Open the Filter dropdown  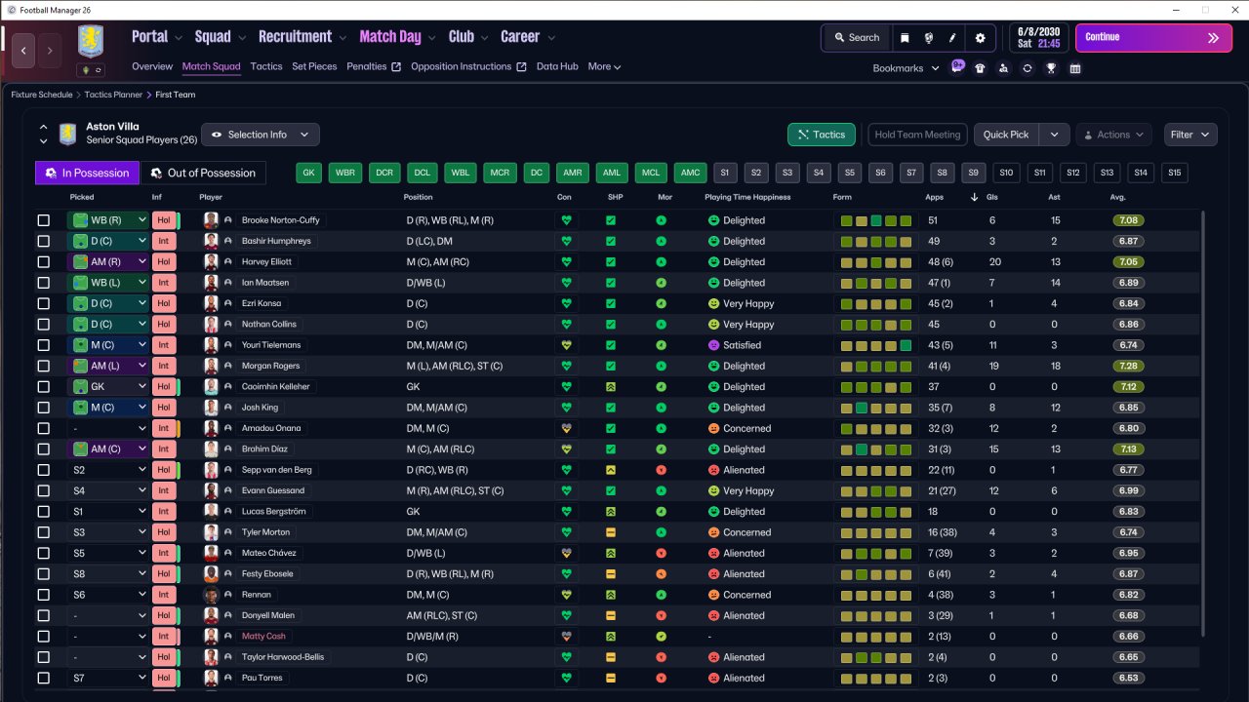[x=1190, y=135]
